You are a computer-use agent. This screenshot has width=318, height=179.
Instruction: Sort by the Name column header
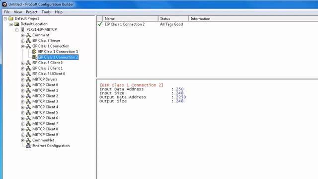pos(130,19)
